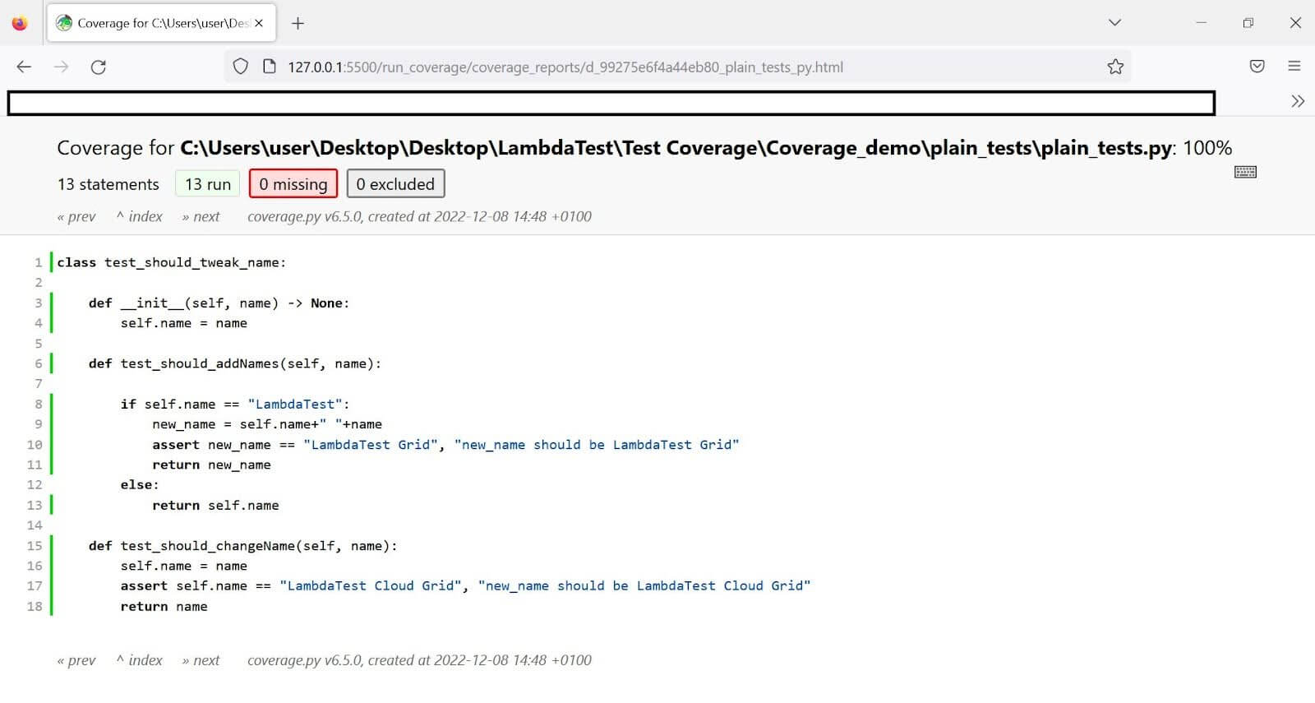
Task: Click the top '^ index' link
Action: [140, 216]
